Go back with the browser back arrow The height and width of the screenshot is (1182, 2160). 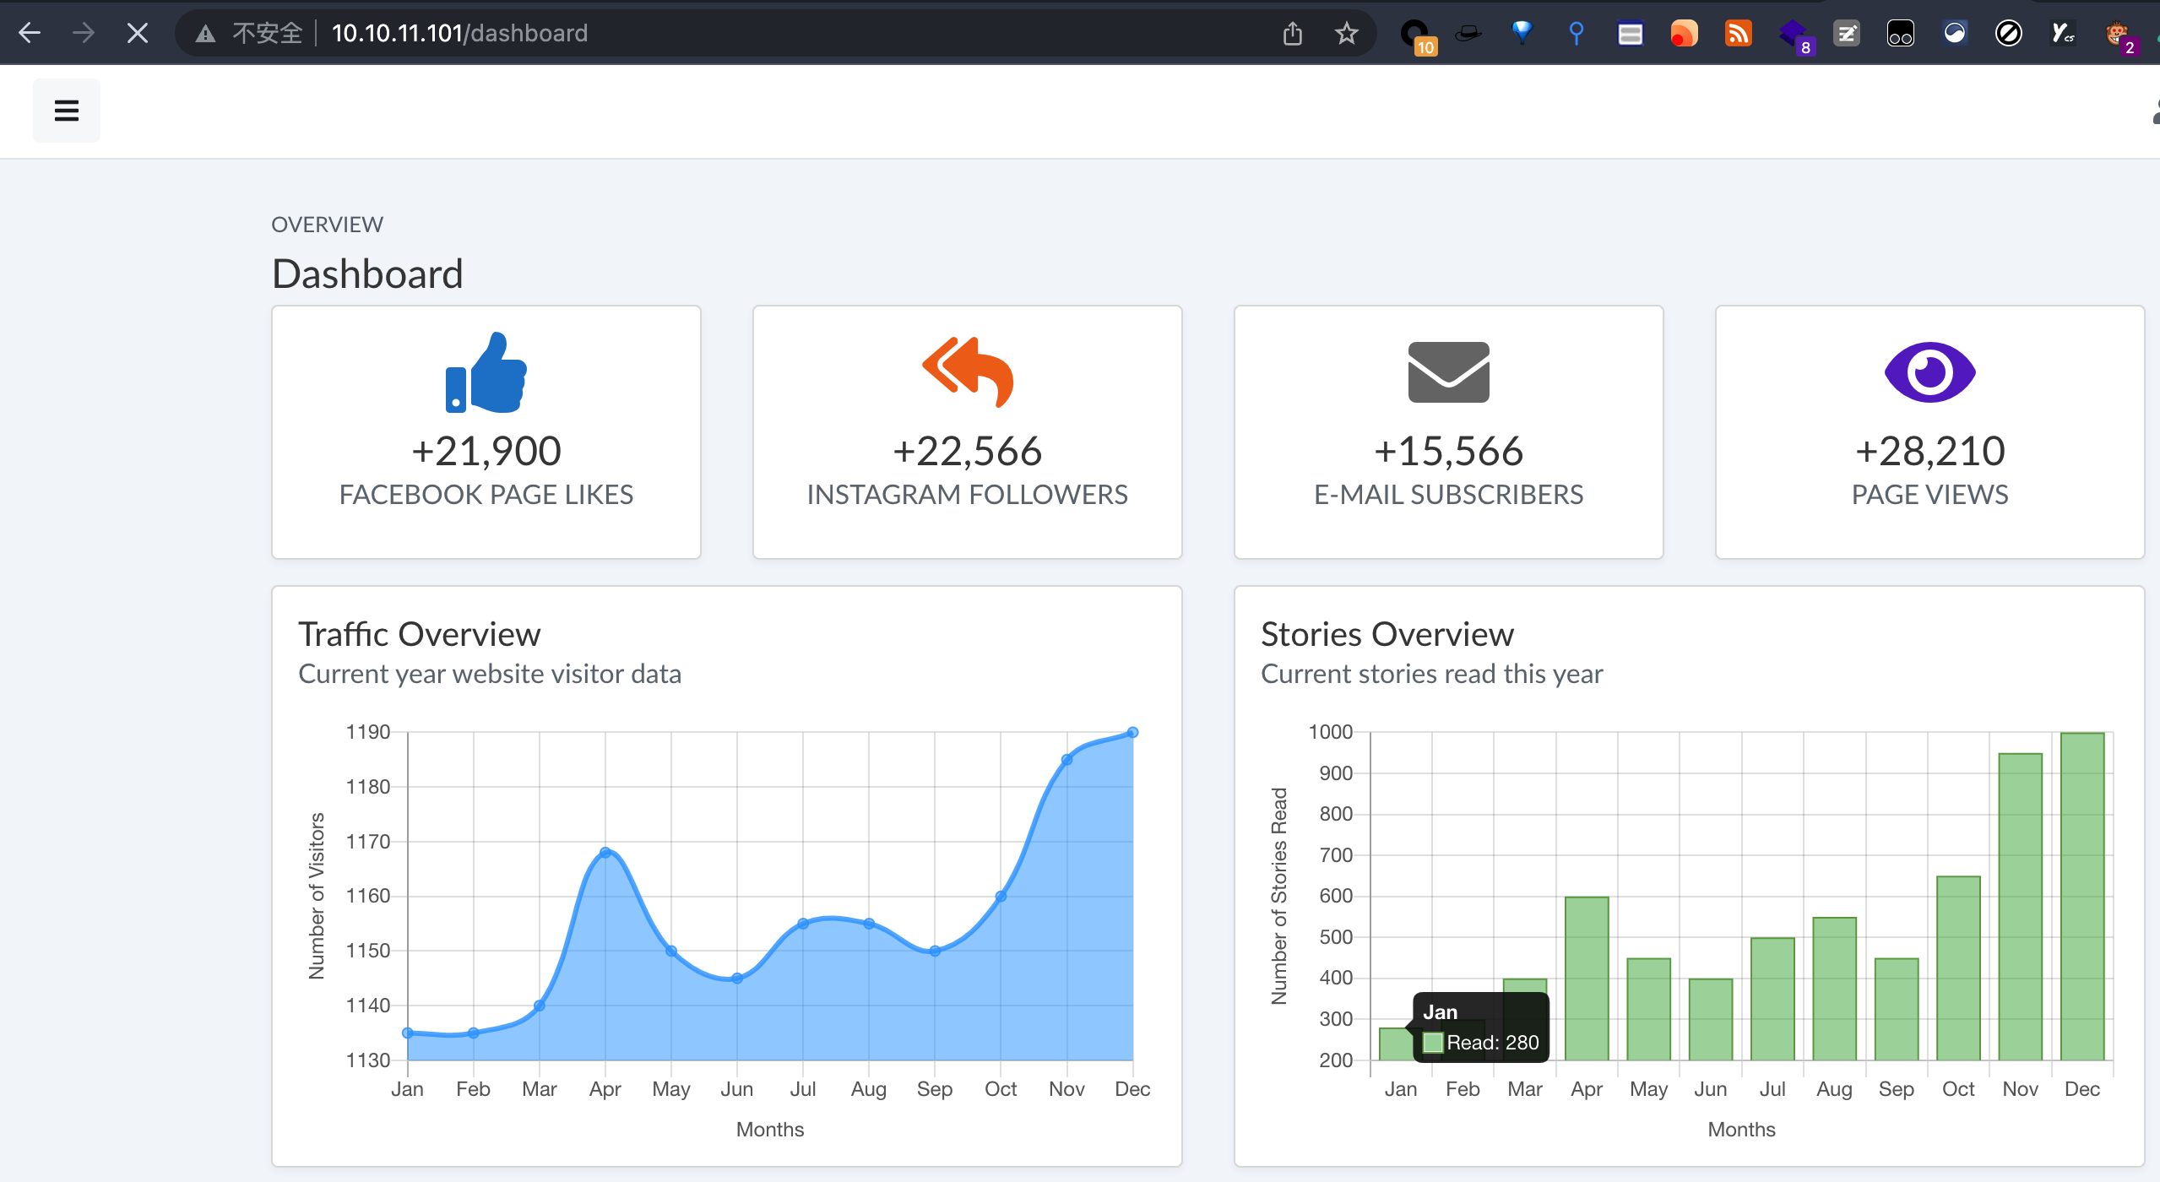coord(30,33)
